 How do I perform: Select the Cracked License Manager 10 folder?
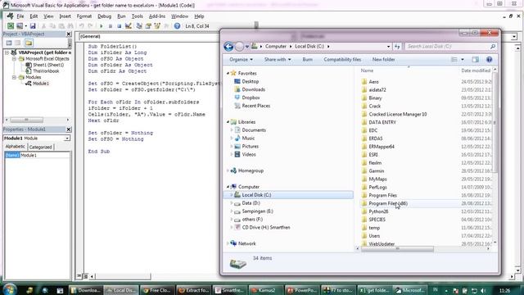398,114
